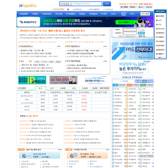Click the green 도입 상담하기 banner button
168x168 pixels.
(126, 22)
